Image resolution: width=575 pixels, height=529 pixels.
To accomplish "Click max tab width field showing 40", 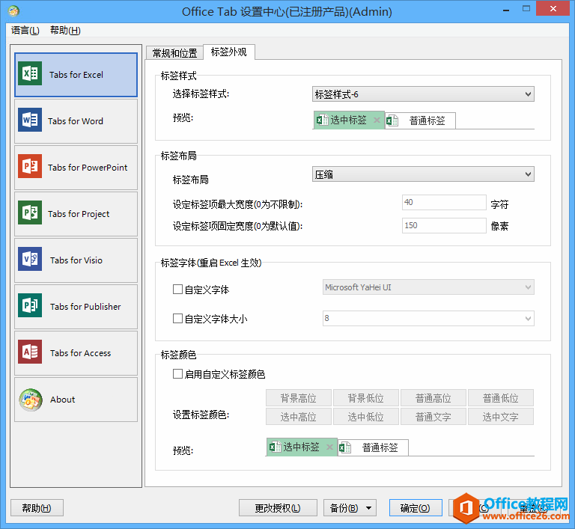I will point(444,202).
